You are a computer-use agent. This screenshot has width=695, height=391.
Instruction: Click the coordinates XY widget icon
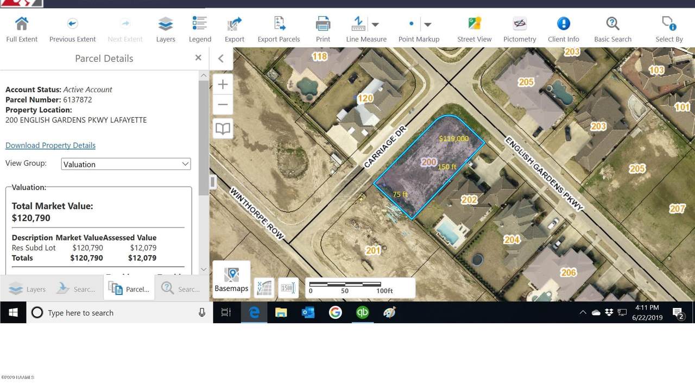coord(264,288)
